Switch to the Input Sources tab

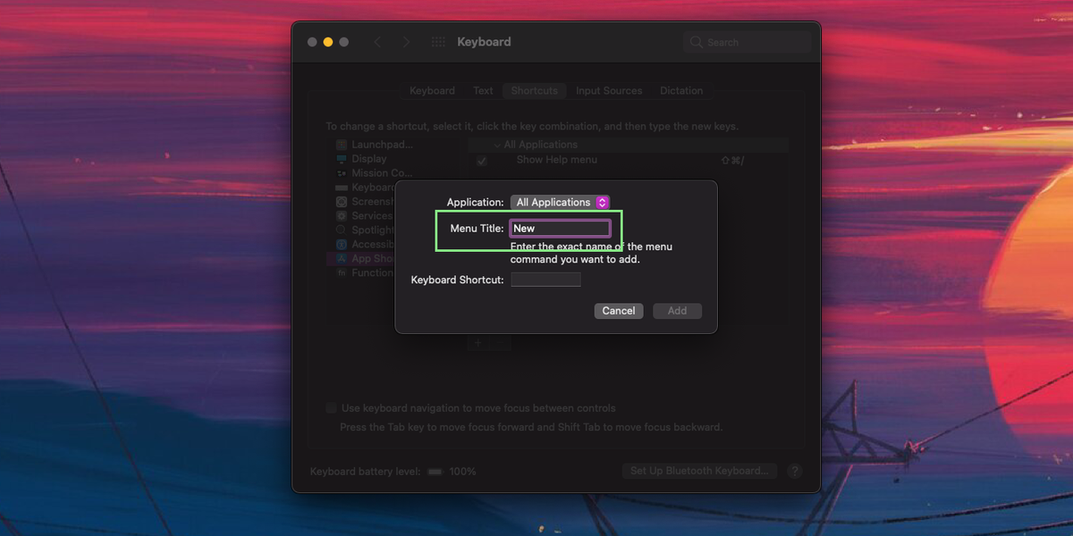[609, 90]
